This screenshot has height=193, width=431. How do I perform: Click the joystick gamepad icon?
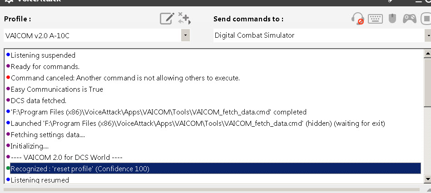(410, 19)
